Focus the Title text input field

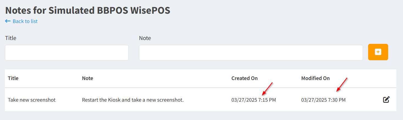67,53
